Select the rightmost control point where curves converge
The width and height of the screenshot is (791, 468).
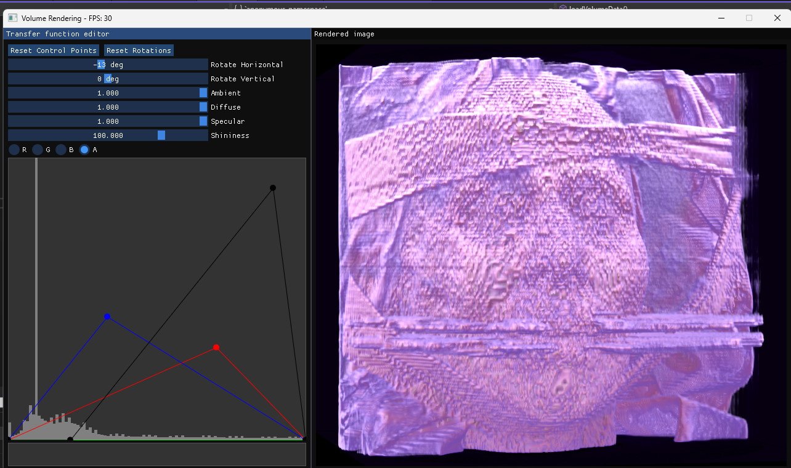(x=302, y=437)
